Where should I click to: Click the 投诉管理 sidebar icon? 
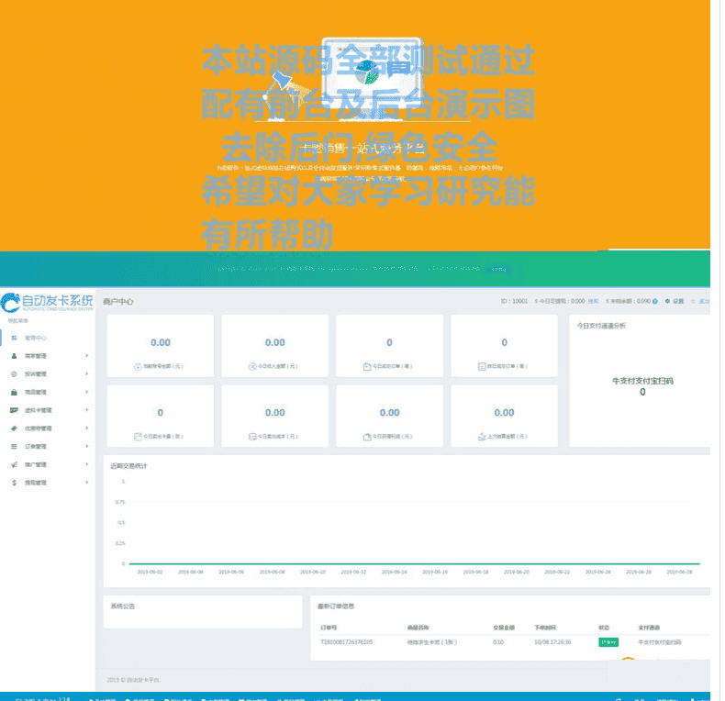pyautogui.click(x=14, y=374)
